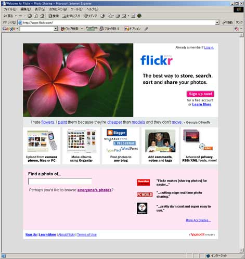Click the ウェブ検索 Google search button
This screenshot has width=245, height=259.
(69, 29)
